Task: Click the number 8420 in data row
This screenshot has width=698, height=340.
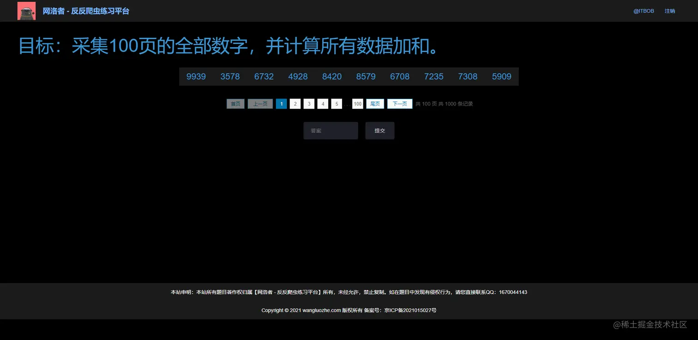Action: 332,76
